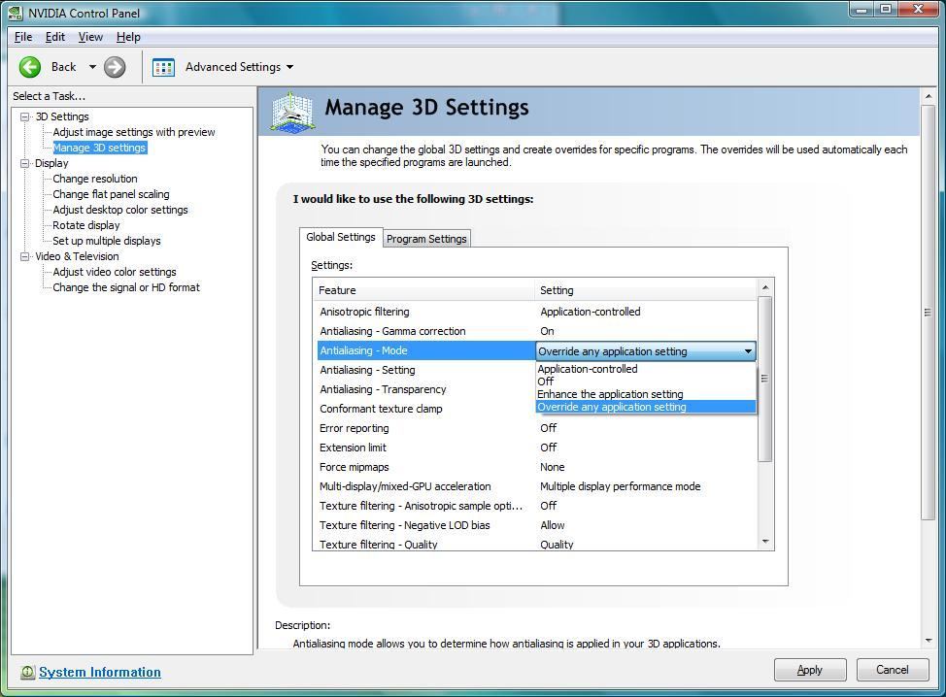Click the settings list scroll up arrow
946x697 pixels.
click(765, 287)
